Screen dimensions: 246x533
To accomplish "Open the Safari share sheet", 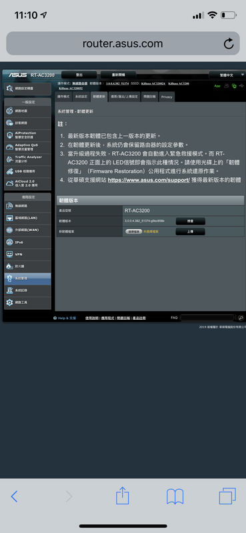I will [x=123, y=496].
